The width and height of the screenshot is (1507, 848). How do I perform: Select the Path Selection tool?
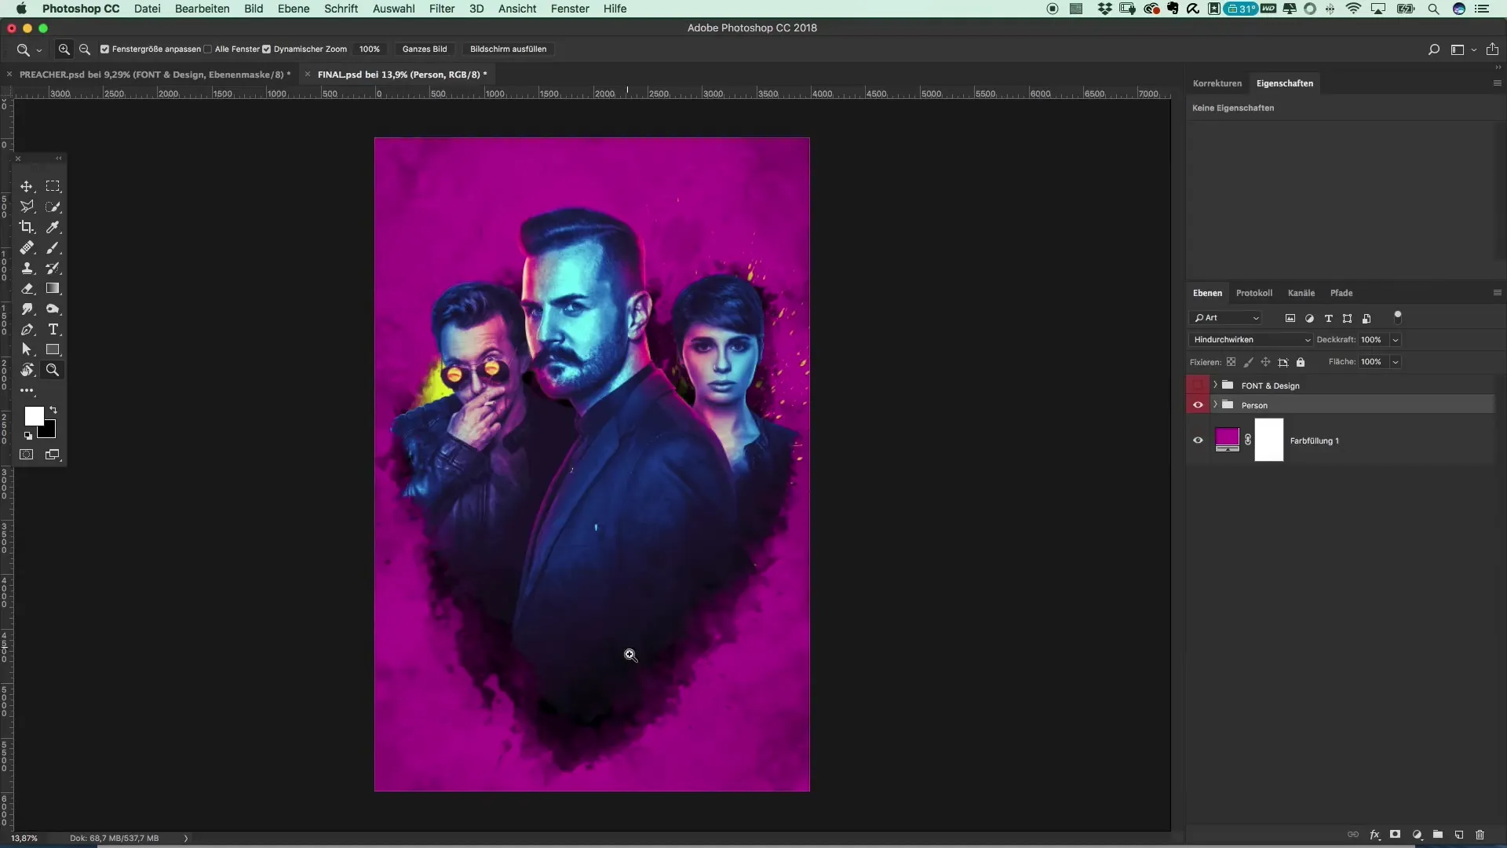(x=27, y=349)
